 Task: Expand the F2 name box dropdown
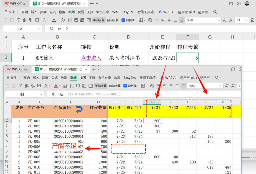(x=39, y=29)
